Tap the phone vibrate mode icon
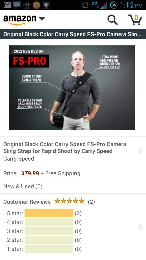The width and height of the screenshot is (146, 260). (85, 5)
